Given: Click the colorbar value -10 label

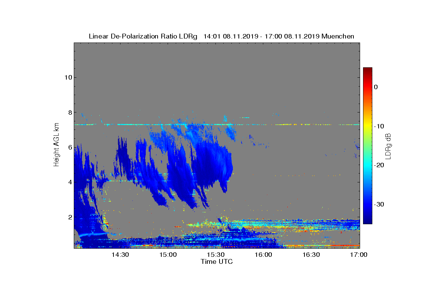Looking at the screenshot, I should coord(378,126).
